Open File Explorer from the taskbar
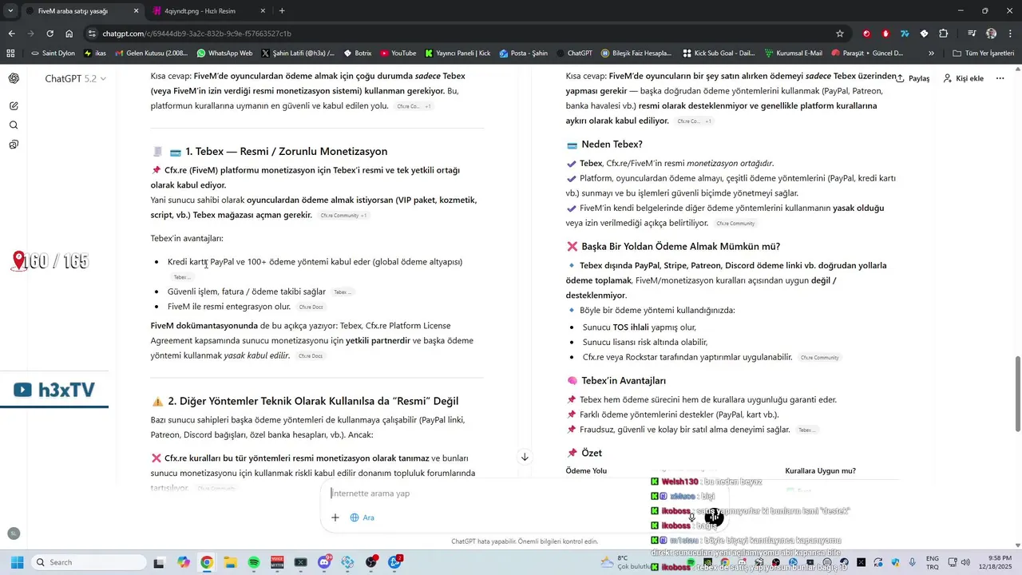 coord(230,562)
